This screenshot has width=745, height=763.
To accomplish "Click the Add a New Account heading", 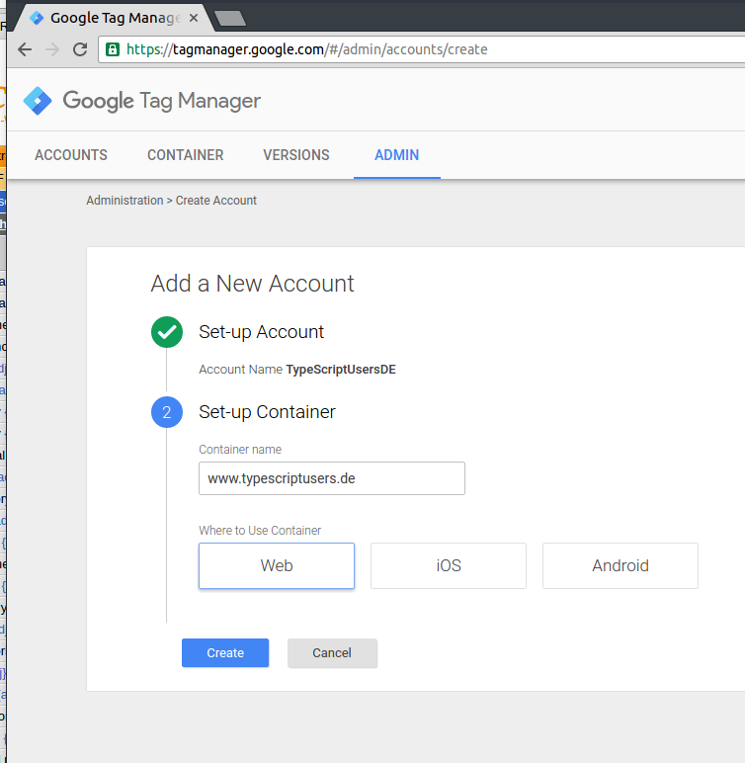I will (x=252, y=284).
